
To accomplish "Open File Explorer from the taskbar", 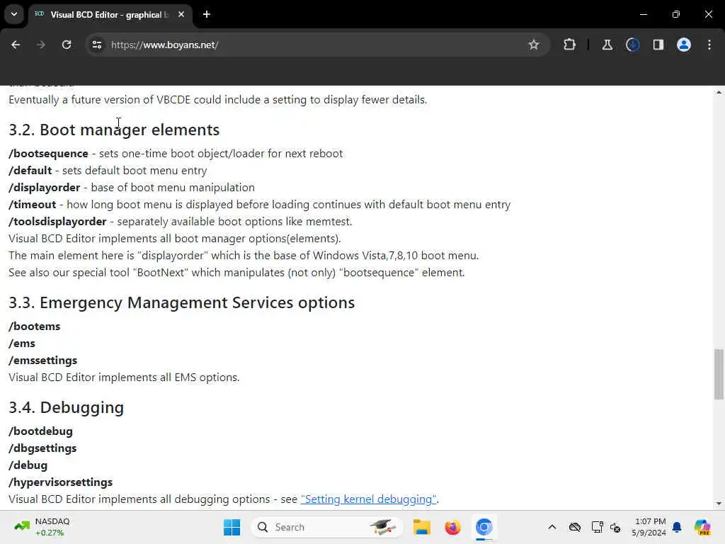I will pyautogui.click(x=422, y=527).
